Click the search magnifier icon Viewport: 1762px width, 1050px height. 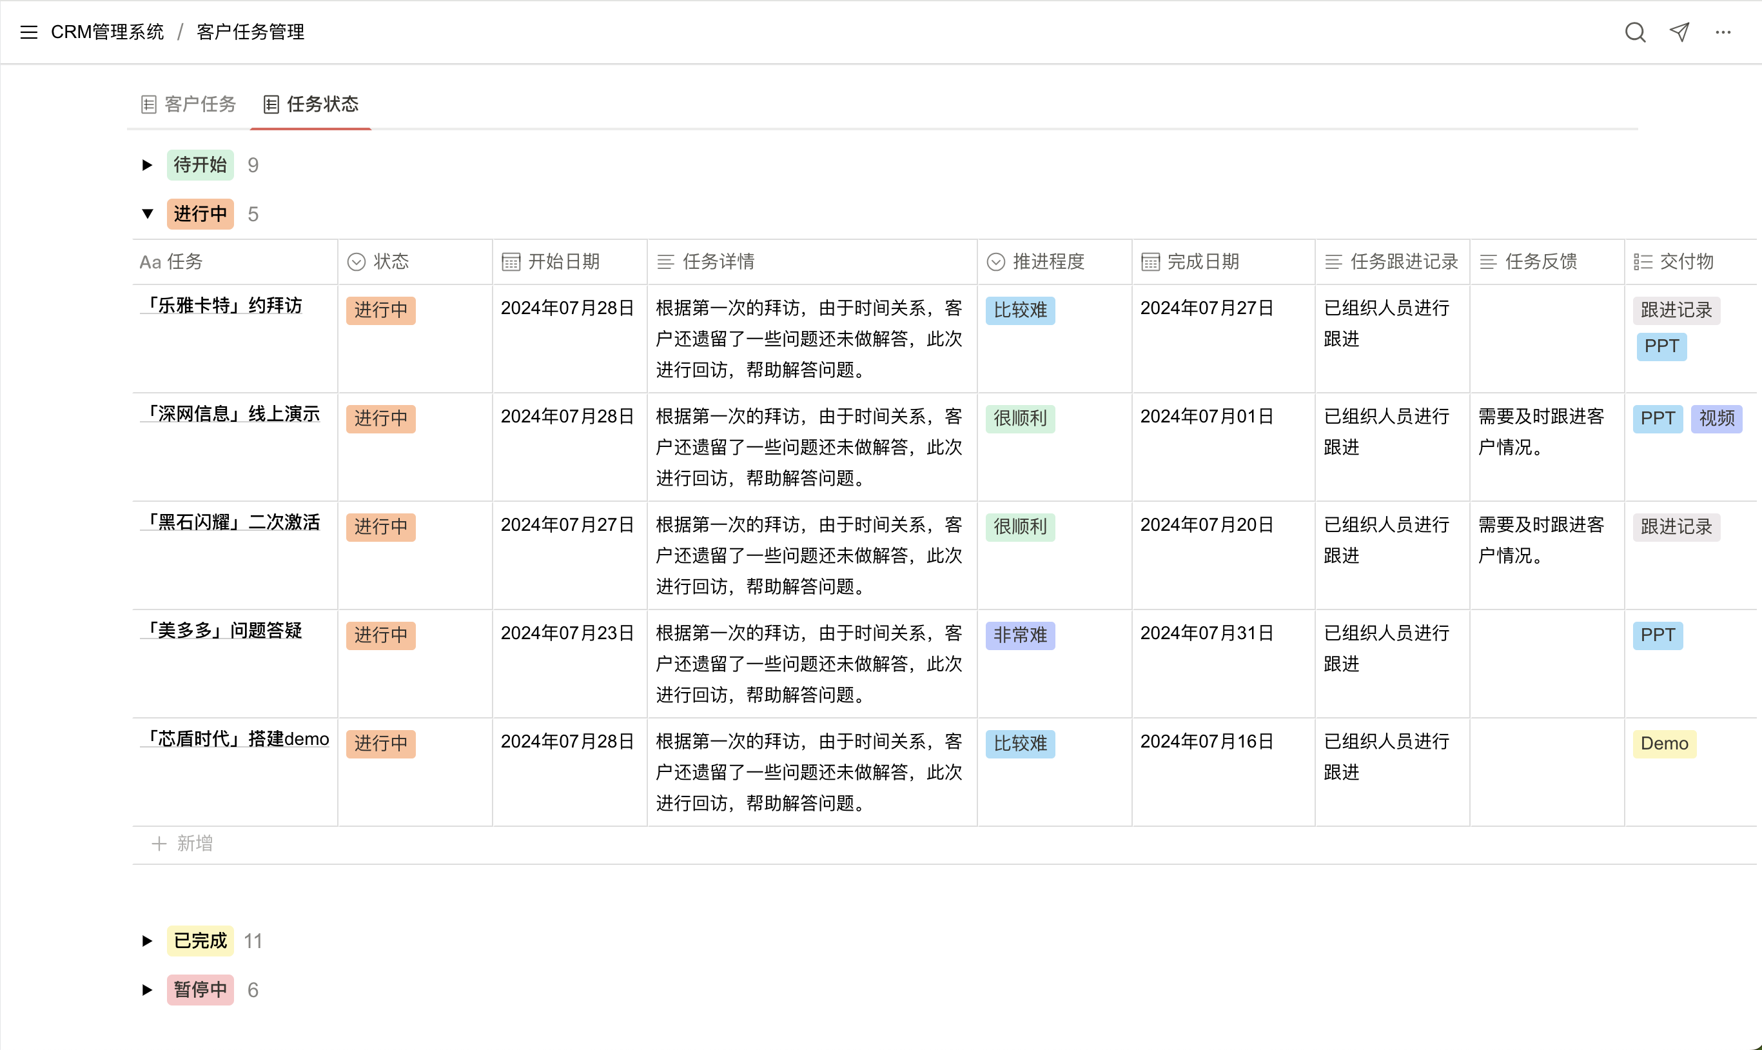click(x=1635, y=32)
